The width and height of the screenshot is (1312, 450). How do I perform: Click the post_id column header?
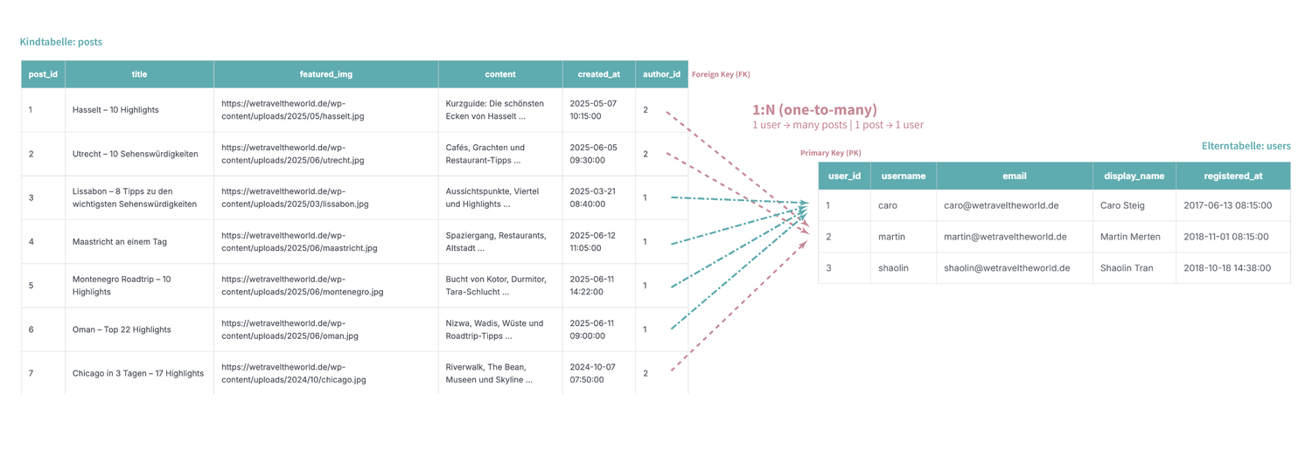[x=43, y=74]
